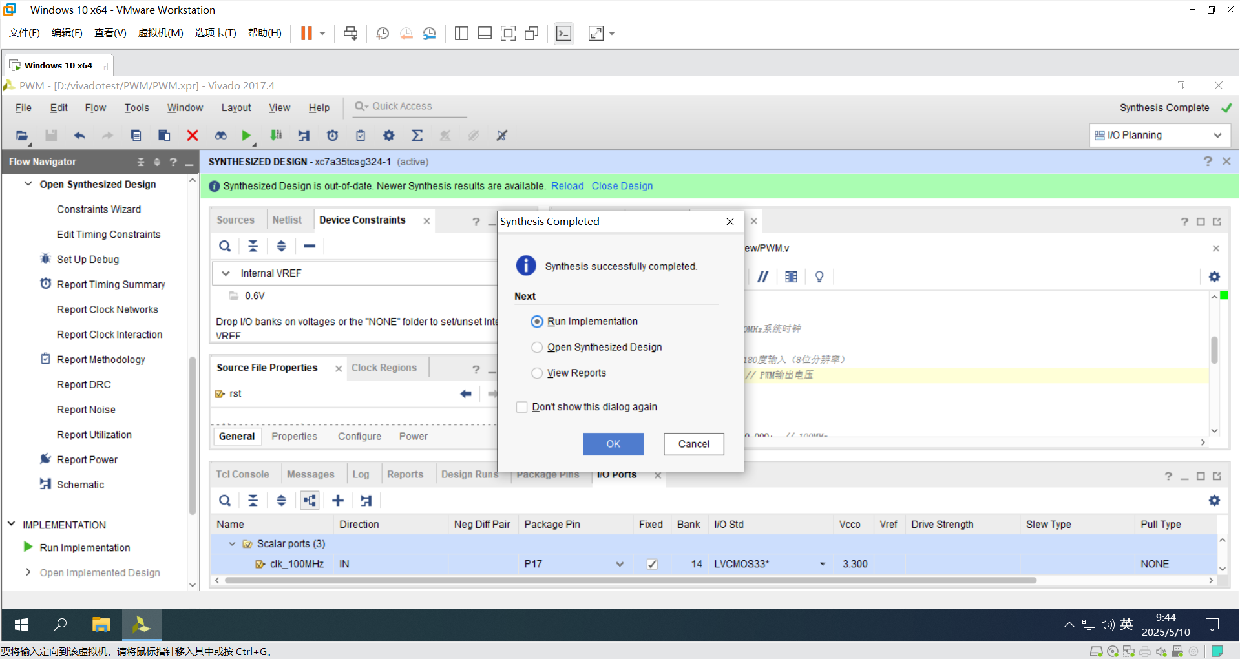Click Cancel in Synthesis Completed dialog
1240x659 pixels.
pos(694,445)
